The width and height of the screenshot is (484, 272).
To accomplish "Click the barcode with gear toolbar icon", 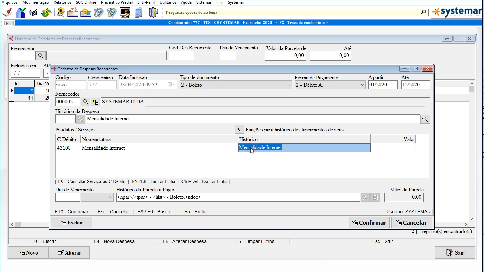I will tap(59, 13).
